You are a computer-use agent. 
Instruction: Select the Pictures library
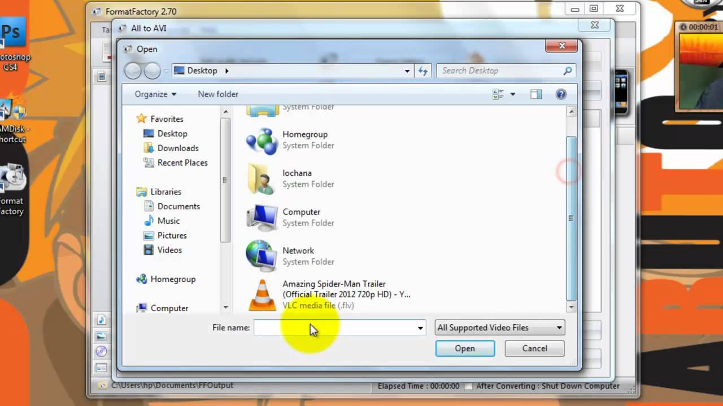point(172,236)
